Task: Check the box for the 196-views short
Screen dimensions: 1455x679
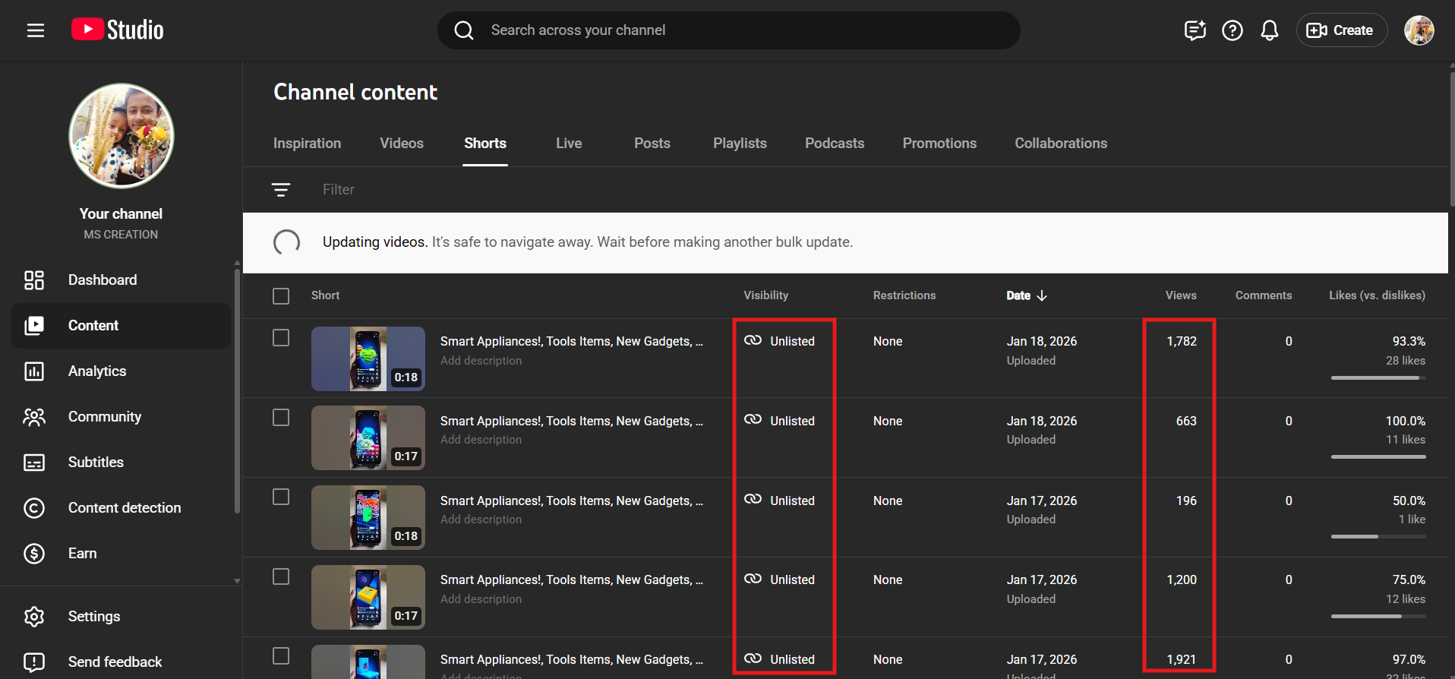Action: point(281,497)
